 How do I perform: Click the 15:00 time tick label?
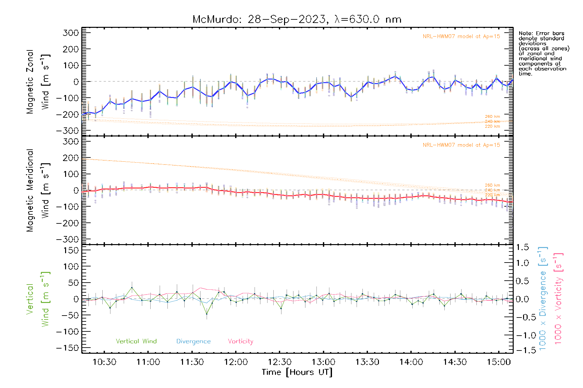point(499,362)
